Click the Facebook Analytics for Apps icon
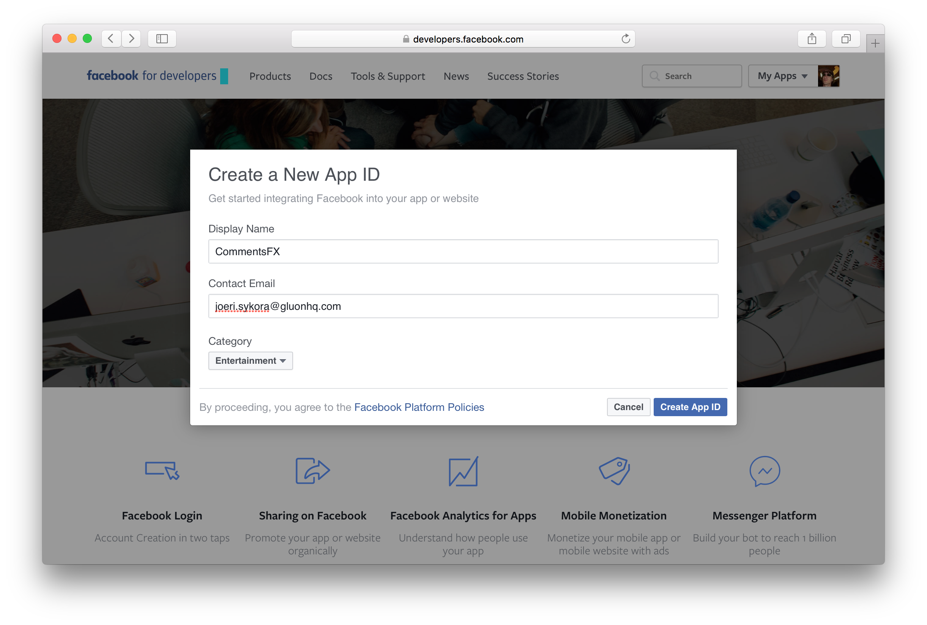This screenshot has width=927, height=625. pyautogui.click(x=463, y=471)
